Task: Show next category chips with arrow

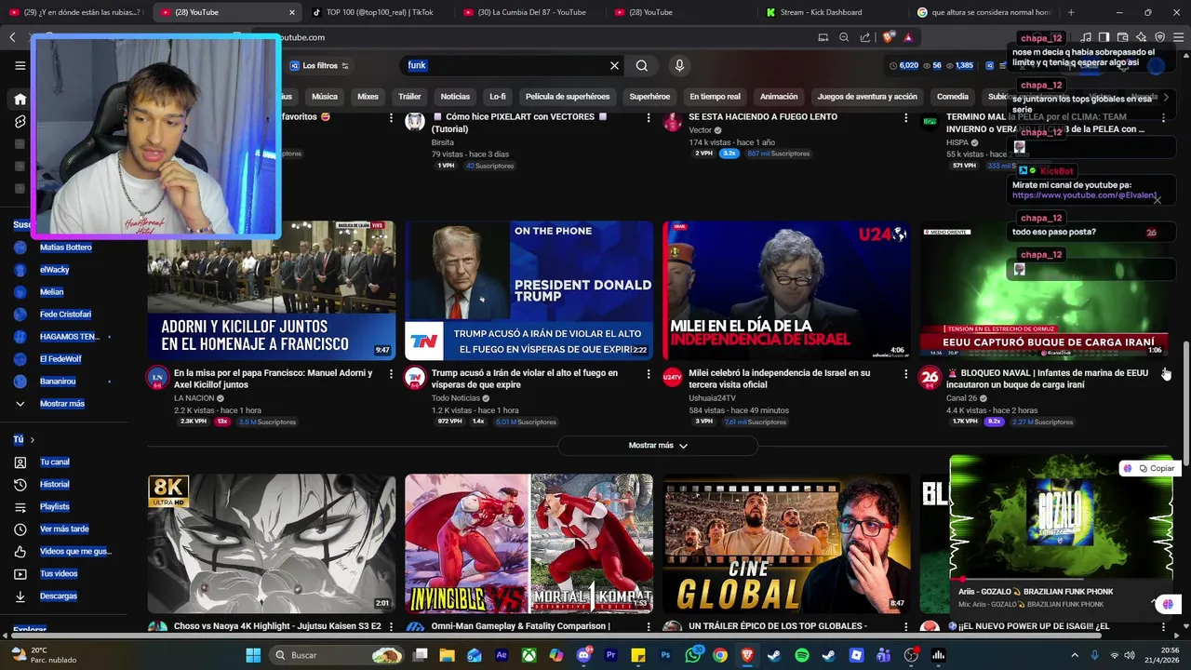Action: (1166, 97)
